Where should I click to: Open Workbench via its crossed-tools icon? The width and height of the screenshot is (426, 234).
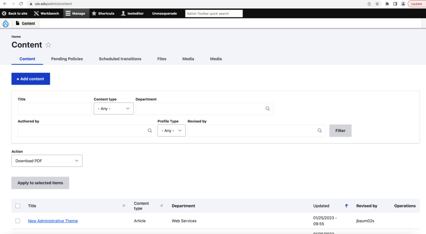coord(36,13)
